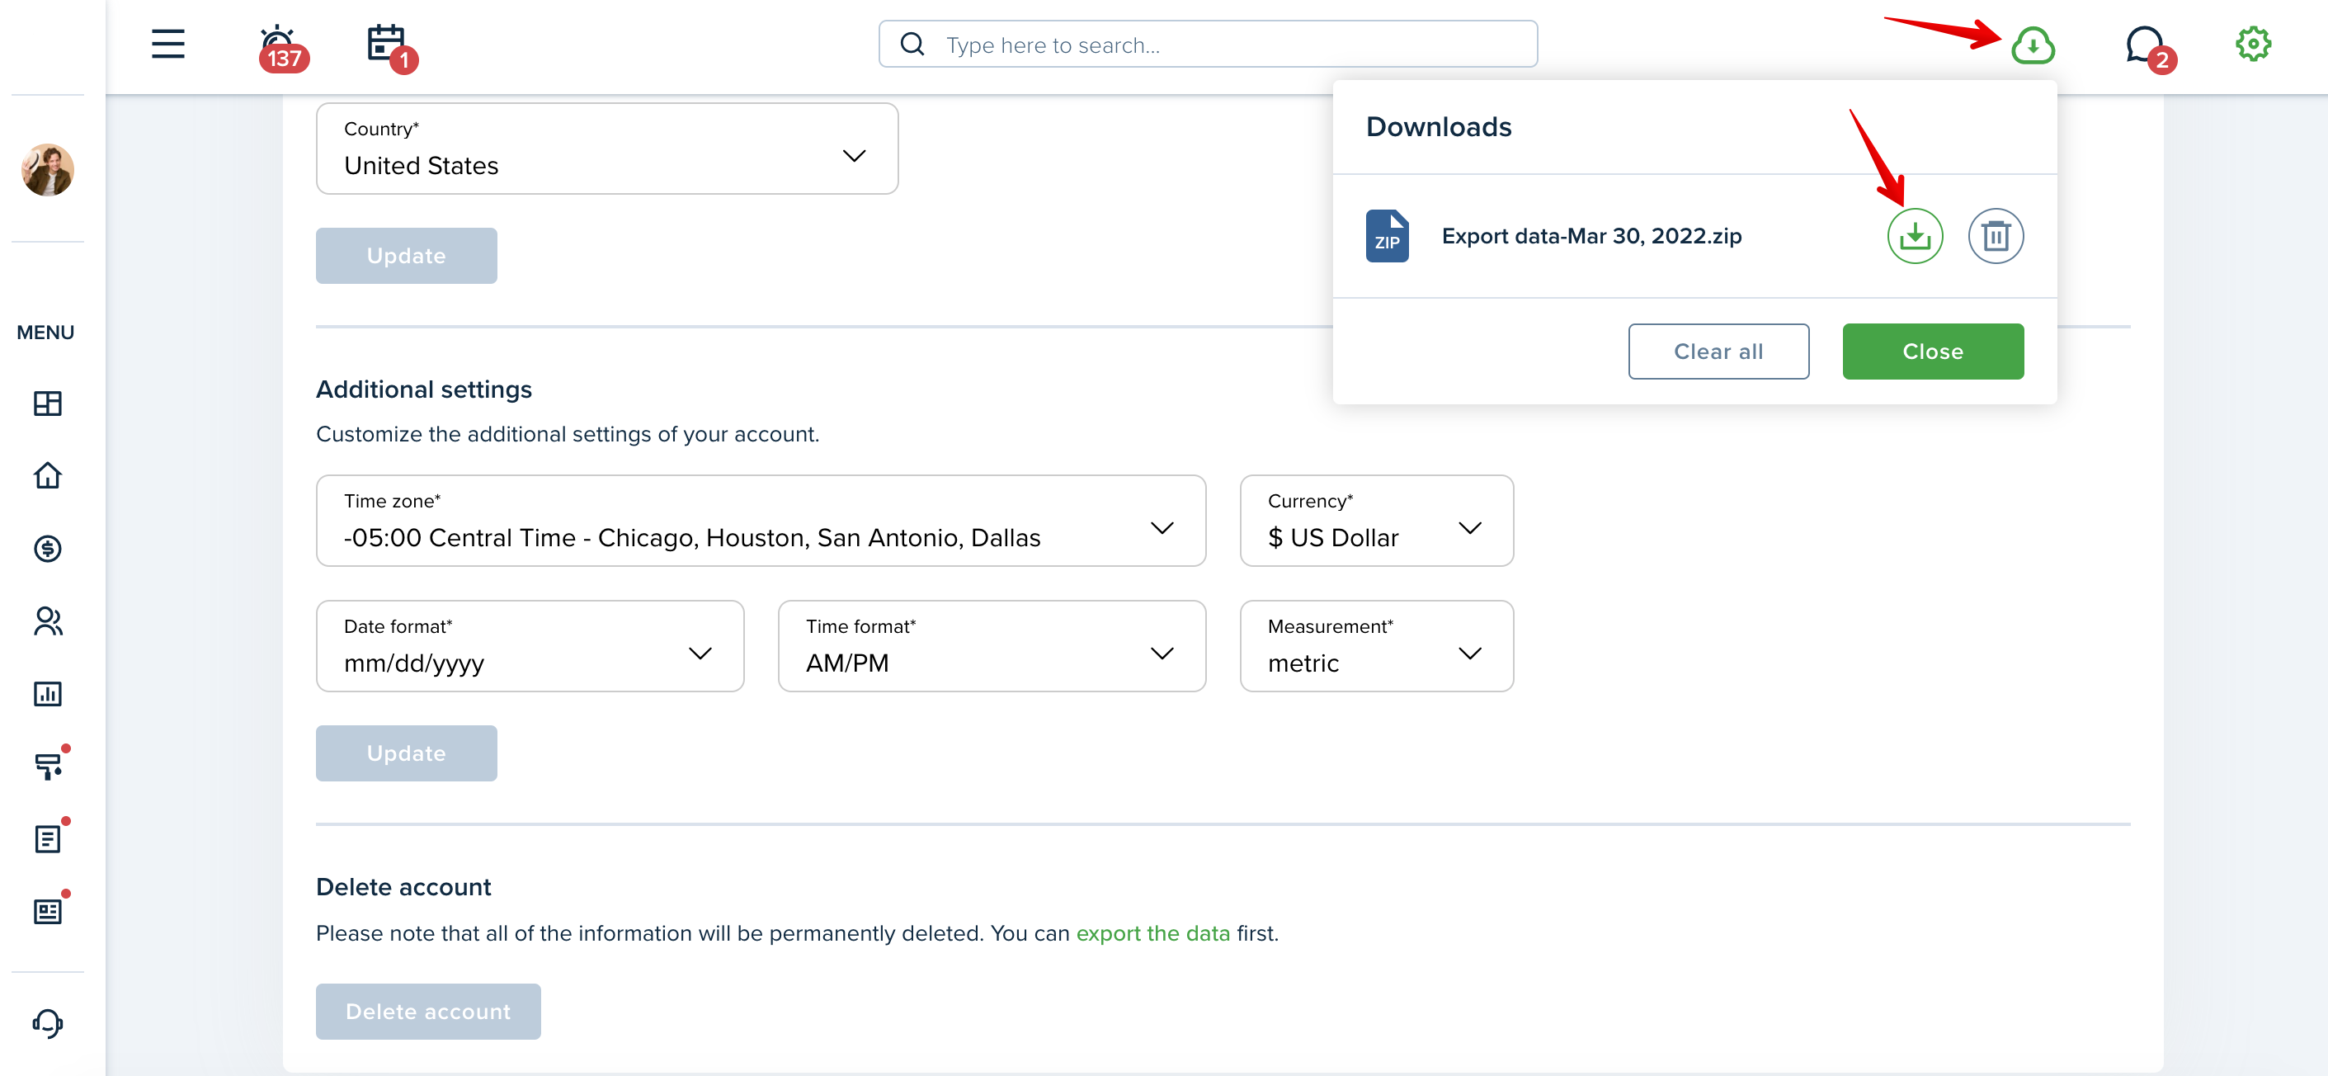Click the Delete account button

(x=428, y=1012)
